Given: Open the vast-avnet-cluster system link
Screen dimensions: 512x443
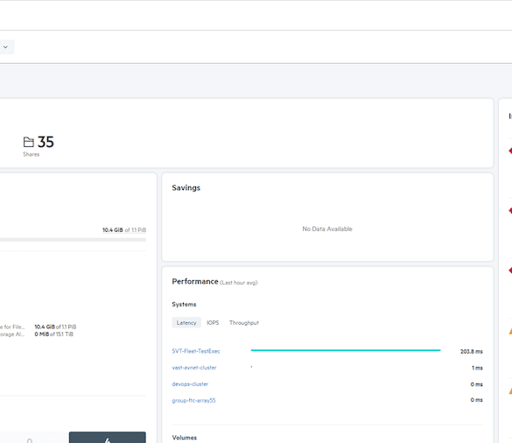Looking at the screenshot, I should 194,368.
